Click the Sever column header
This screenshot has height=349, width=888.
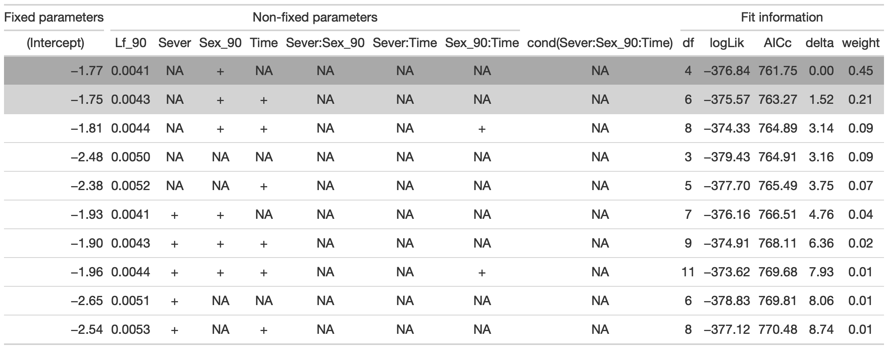[x=174, y=43]
